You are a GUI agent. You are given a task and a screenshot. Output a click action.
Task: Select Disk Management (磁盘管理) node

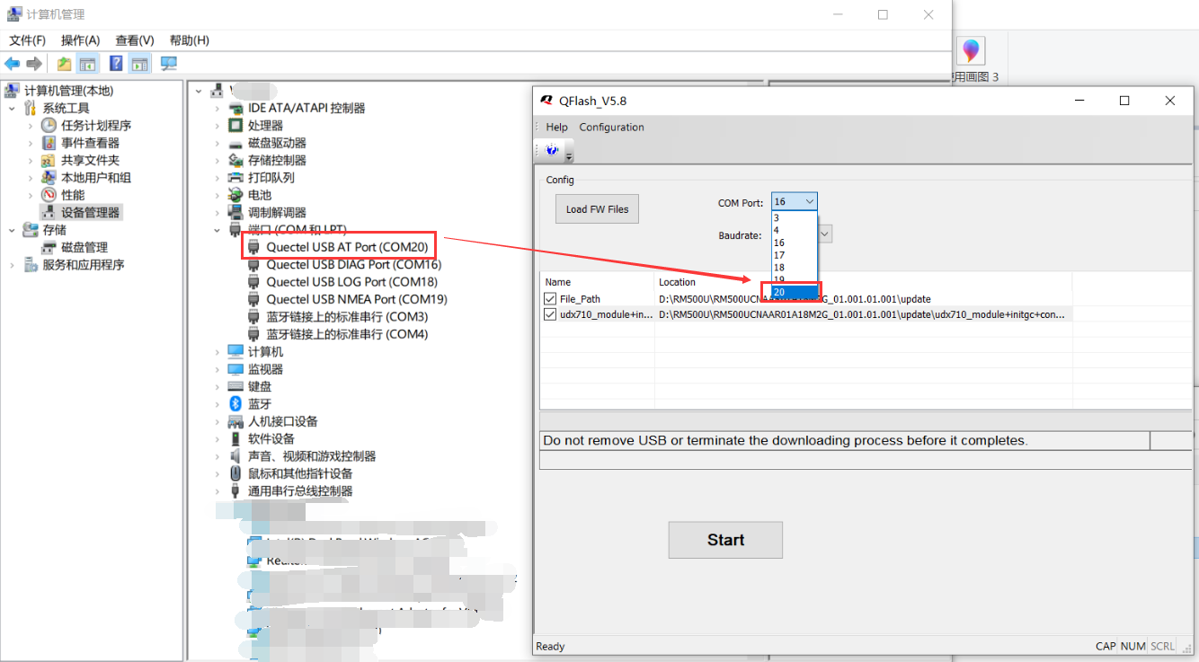(x=84, y=247)
